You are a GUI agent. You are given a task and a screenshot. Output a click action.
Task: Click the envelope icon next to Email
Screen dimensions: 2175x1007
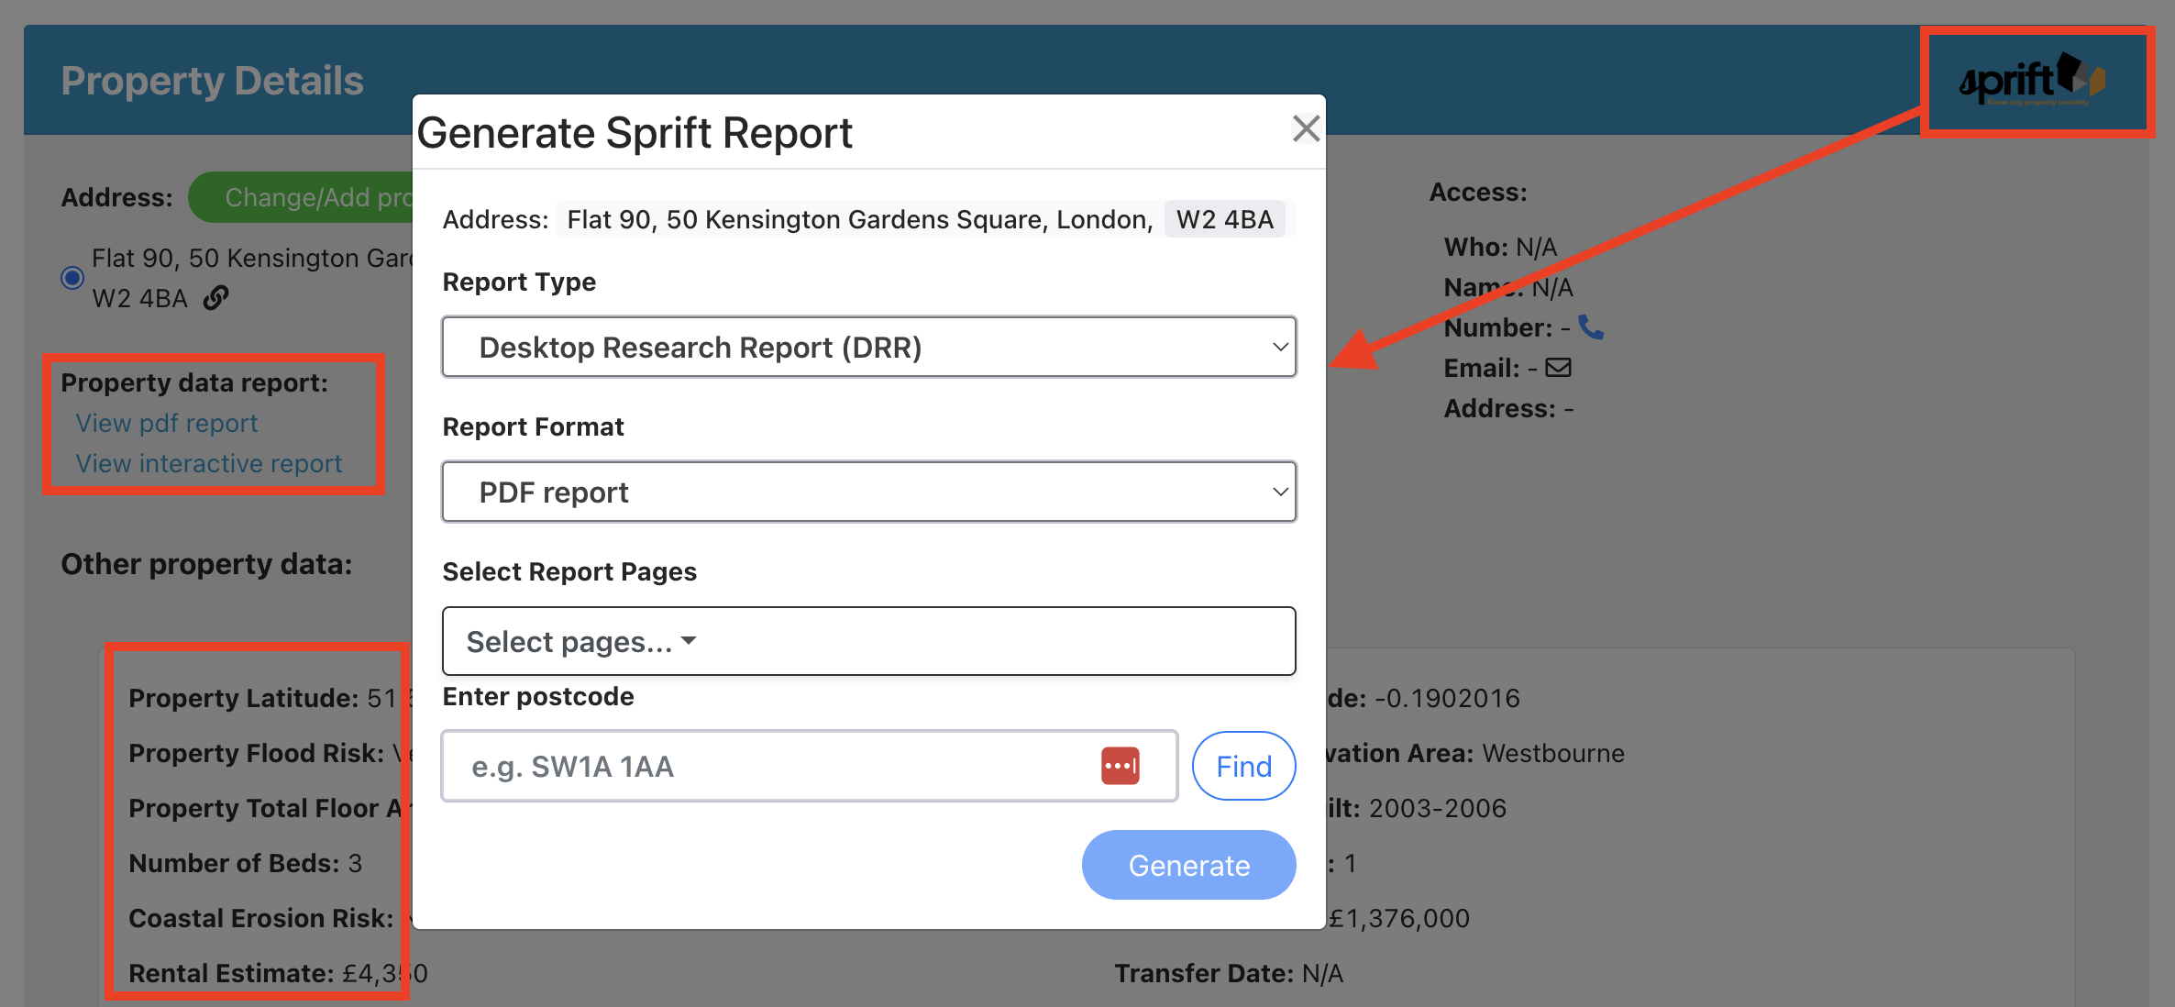(1558, 368)
